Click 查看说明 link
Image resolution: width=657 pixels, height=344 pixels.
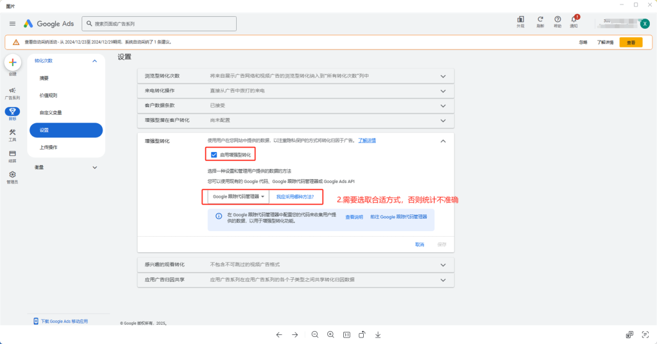pos(354,217)
